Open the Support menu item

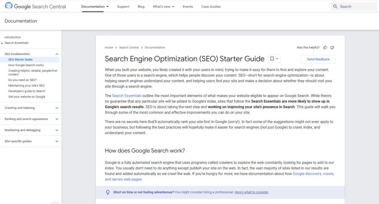(123, 7)
